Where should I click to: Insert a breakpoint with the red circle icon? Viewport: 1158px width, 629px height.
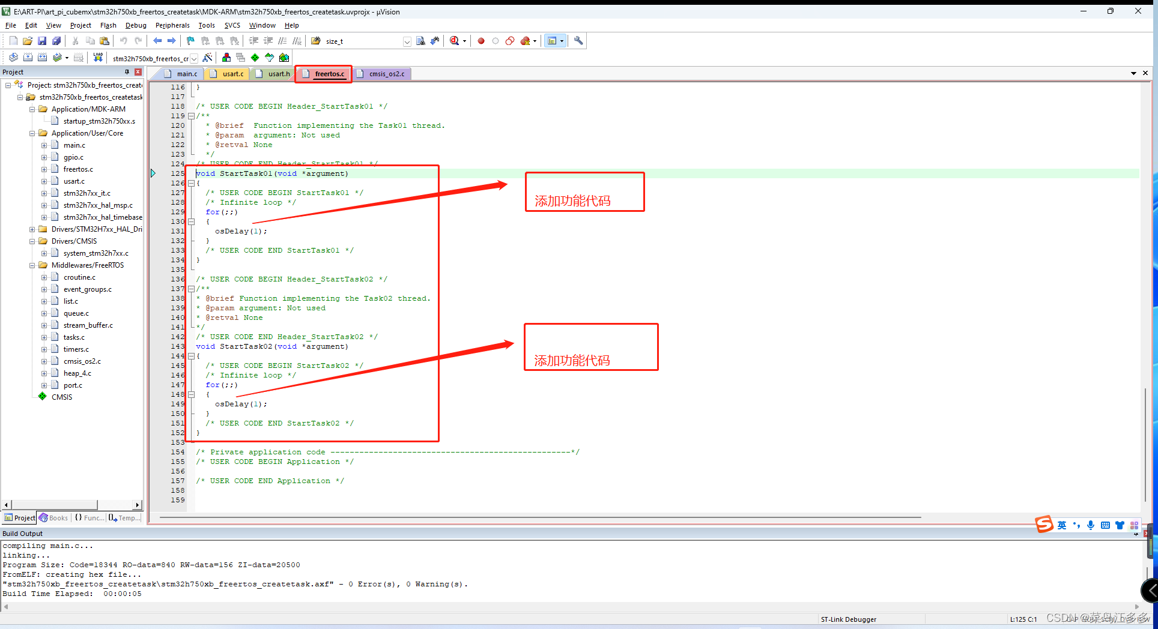click(x=481, y=41)
